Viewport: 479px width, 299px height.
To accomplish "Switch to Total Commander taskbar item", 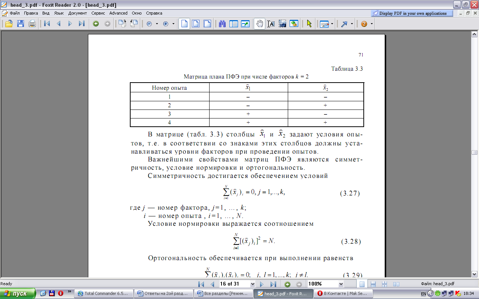I will point(104,293).
